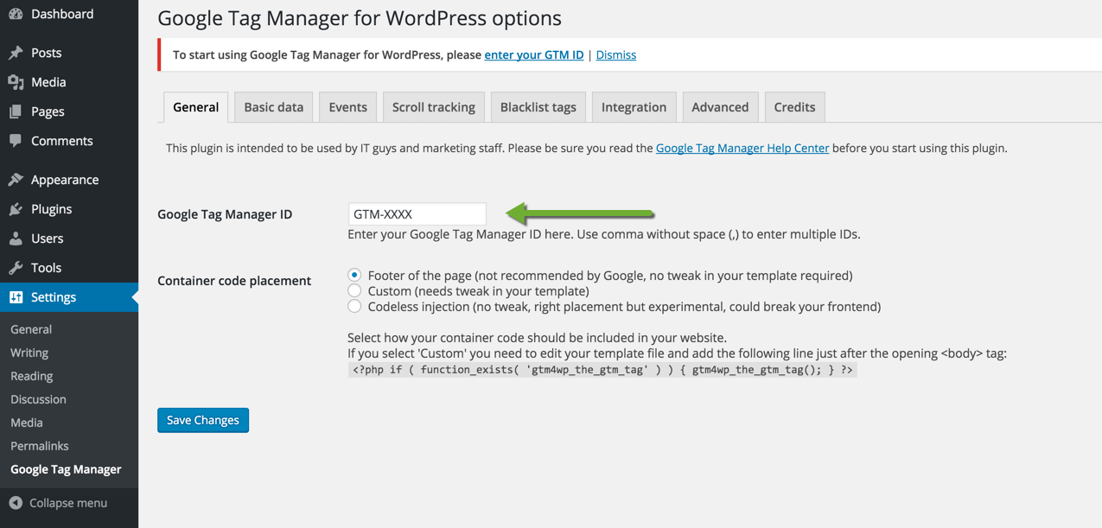
Task: Switch to the Scroll tracking tab
Action: (433, 107)
